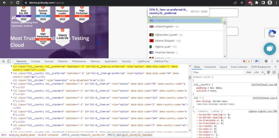Reload the page
Viewport: 279px width, 138px height.
tap(17, 2)
